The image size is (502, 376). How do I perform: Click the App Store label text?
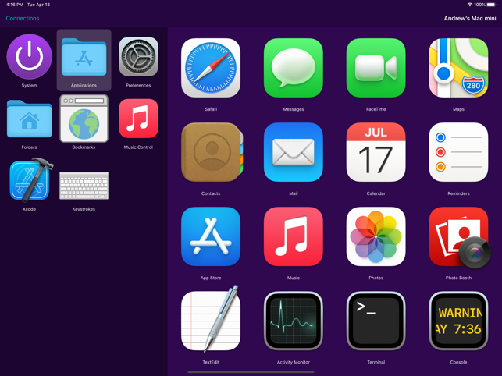(211, 278)
